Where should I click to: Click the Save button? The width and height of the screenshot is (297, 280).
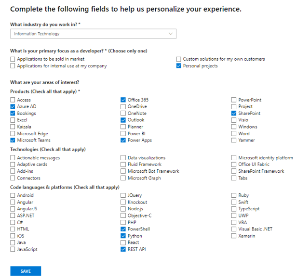[x=26, y=271]
